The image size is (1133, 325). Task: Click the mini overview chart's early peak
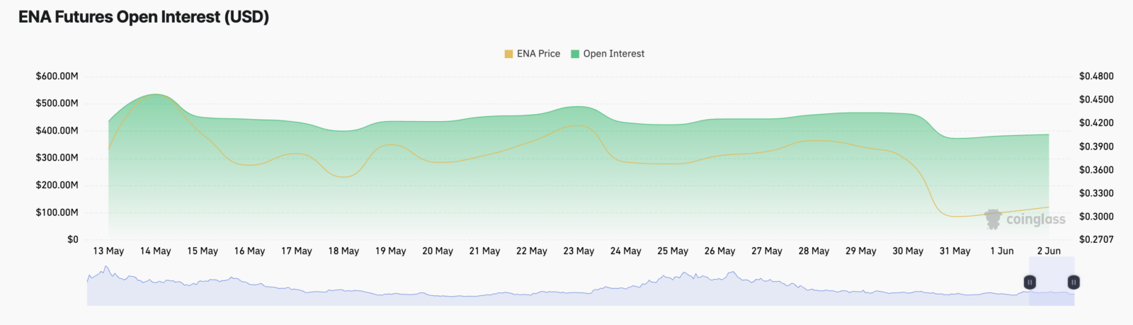pos(106,269)
